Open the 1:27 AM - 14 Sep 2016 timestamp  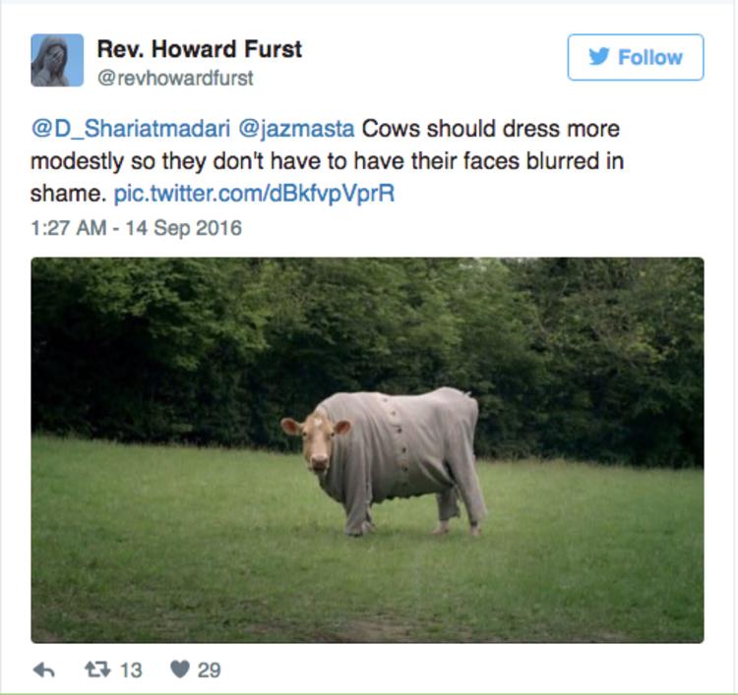tap(137, 228)
